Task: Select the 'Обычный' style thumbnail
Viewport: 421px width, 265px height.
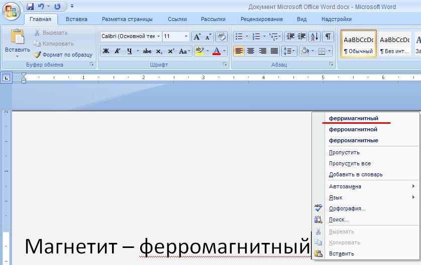Action: tap(358, 44)
